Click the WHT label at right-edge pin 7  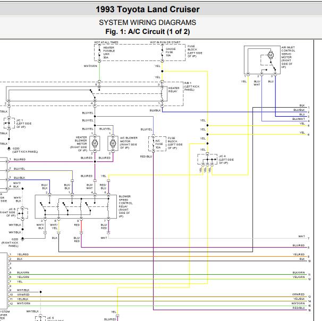point(301,236)
